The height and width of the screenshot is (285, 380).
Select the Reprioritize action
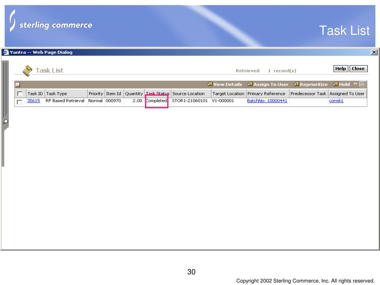click(x=311, y=84)
